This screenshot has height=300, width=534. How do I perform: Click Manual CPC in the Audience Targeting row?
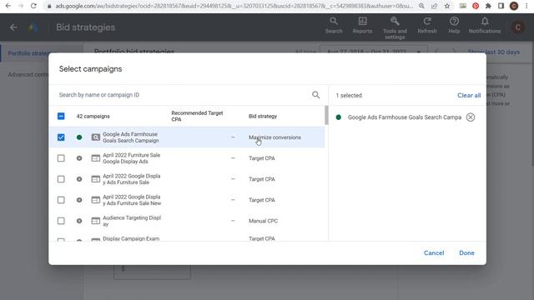pyautogui.click(x=263, y=221)
